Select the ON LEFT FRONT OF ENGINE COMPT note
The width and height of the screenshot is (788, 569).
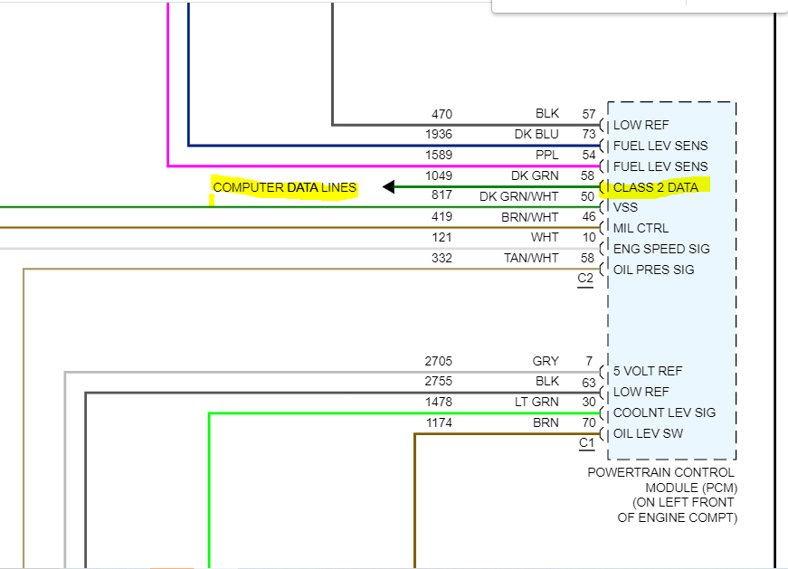click(x=677, y=510)
